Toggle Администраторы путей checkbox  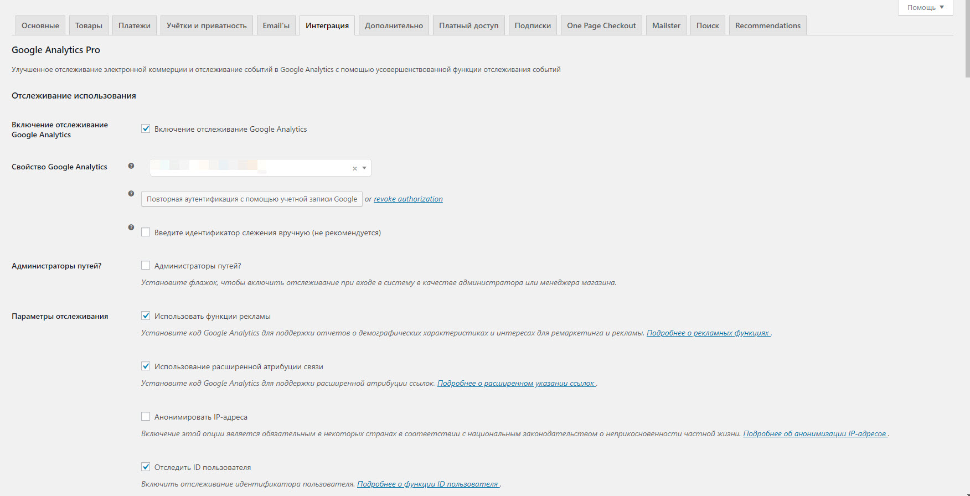point(146,266)
